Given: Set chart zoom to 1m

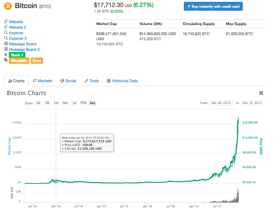Looking at the screenshot, I should pyautogui.click(x=56, y=103).
